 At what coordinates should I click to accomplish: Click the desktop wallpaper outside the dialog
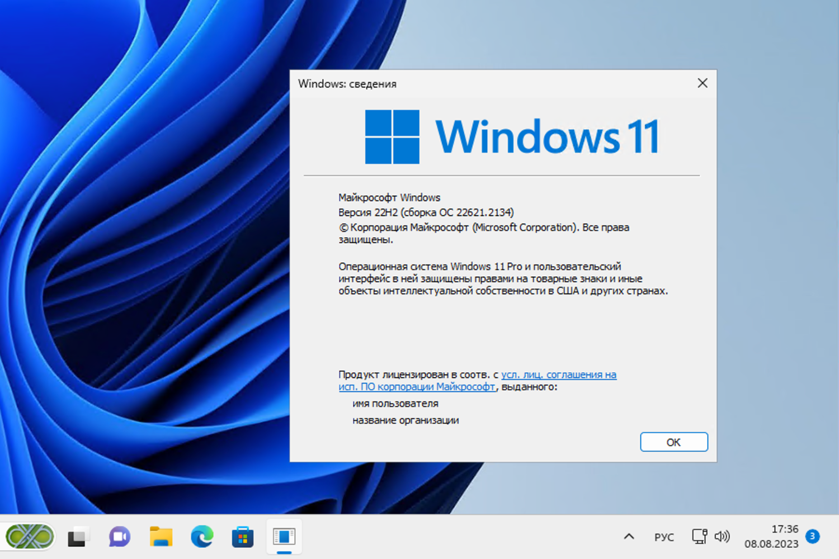coord(140,279)
